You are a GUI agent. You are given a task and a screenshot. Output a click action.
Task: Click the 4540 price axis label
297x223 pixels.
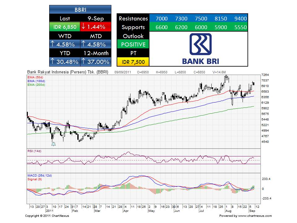coord(265,142)
